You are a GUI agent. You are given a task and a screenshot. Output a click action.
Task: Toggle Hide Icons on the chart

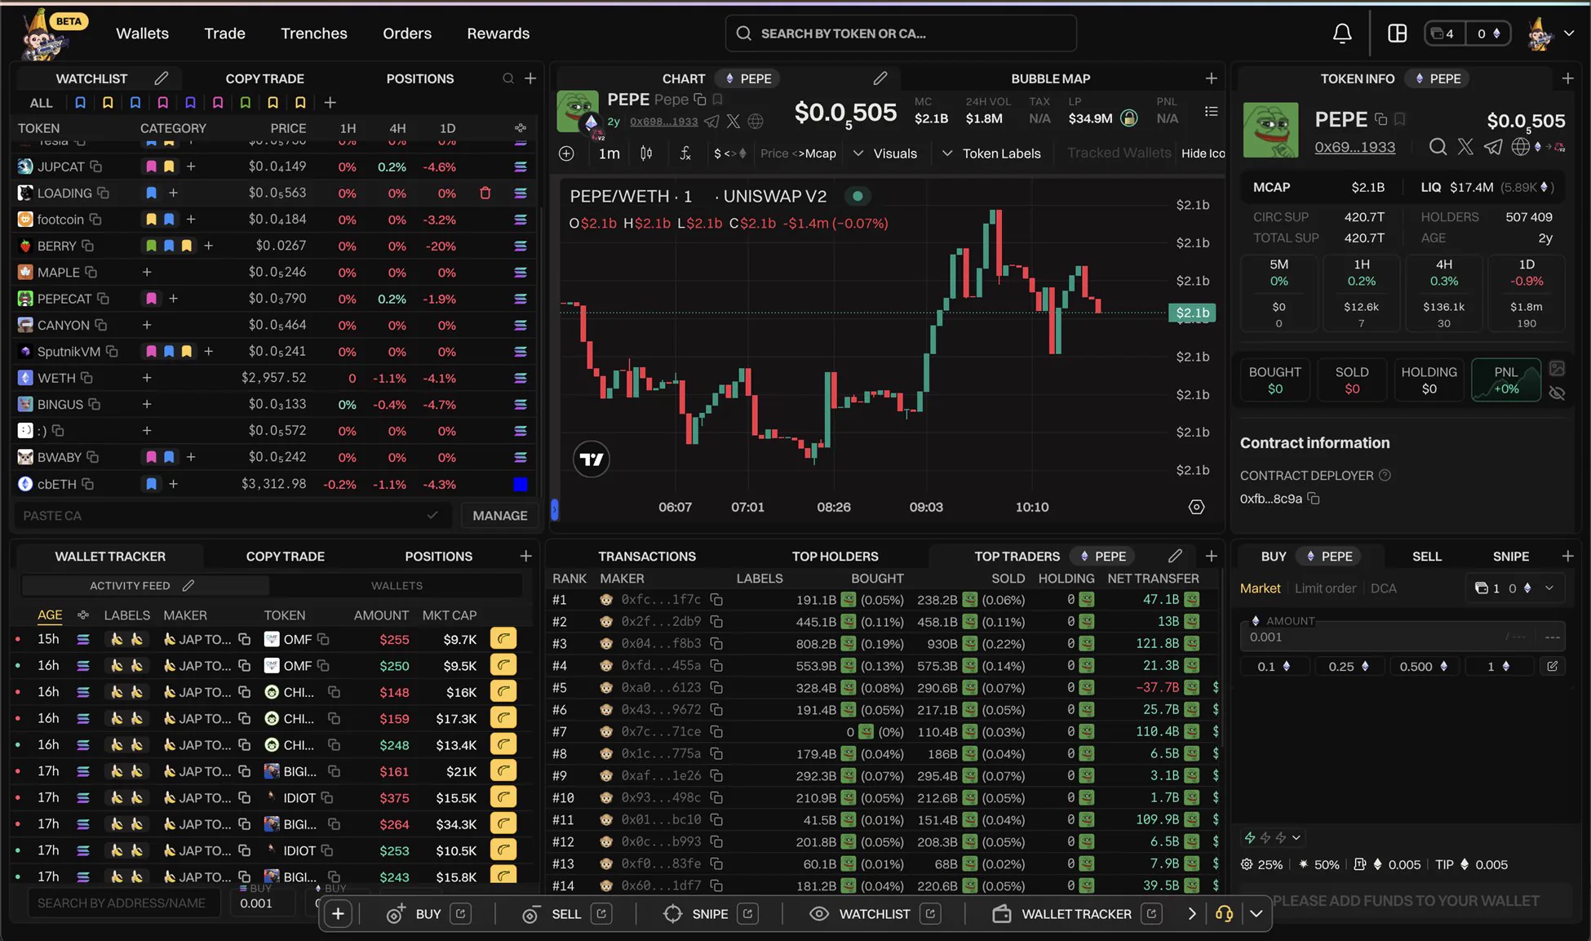(1203, 153)
